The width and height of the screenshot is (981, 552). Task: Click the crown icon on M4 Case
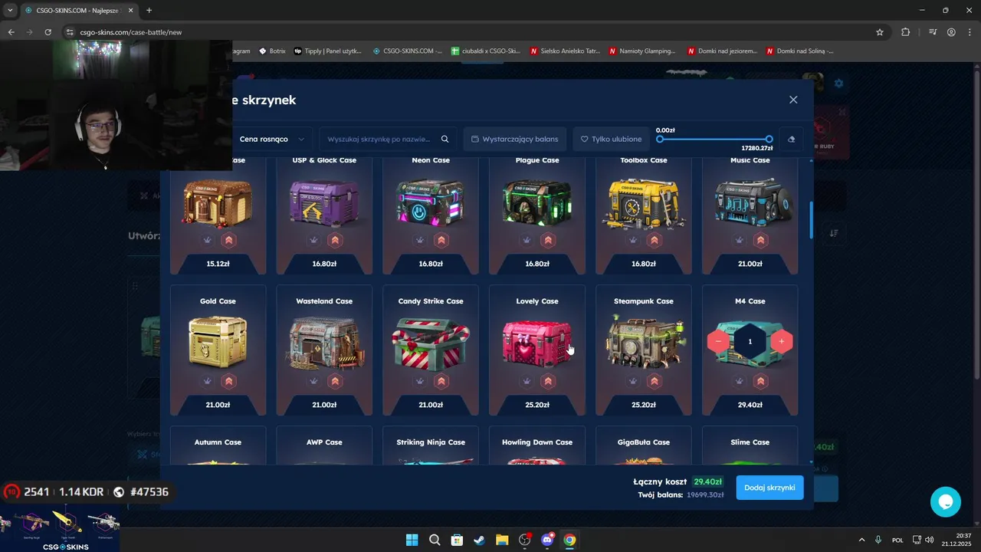click(x=740, y=381)
